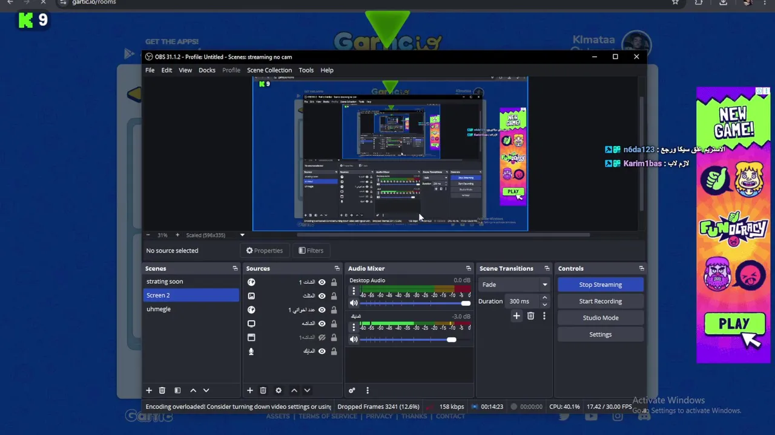This screenshot has height=435, width=775.
Task: Select the window capture source icon
Action: [251, 338]
